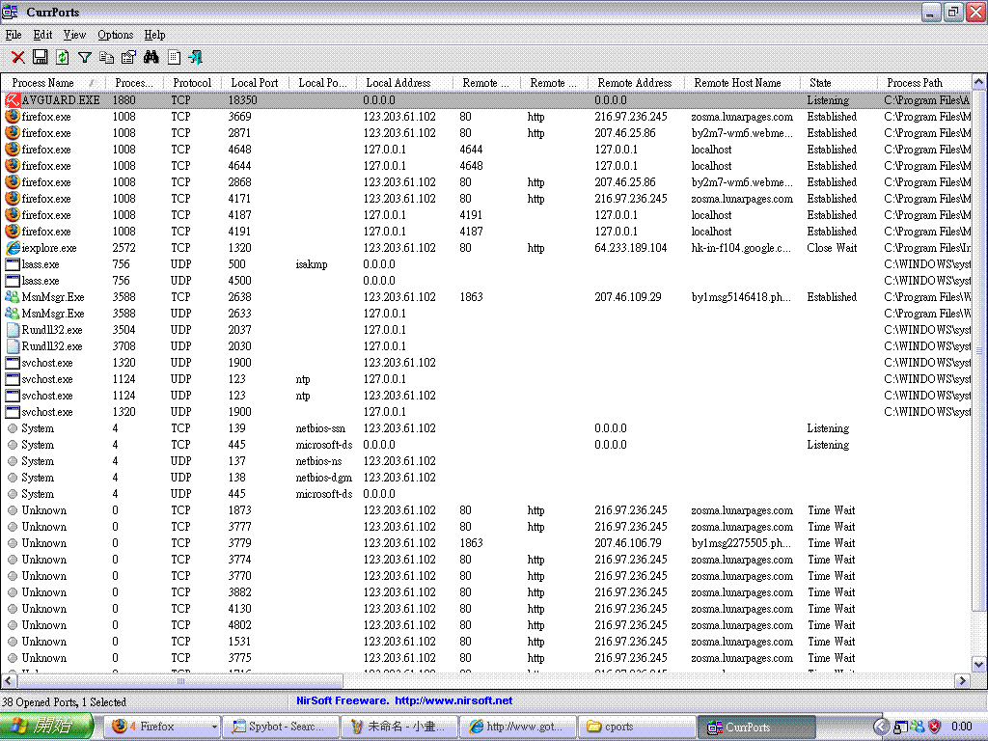Click the Filter funnel toolbar icon
The height and width of the screenshot is (741, 988).
pyautogui.click(x=85, y=58)
